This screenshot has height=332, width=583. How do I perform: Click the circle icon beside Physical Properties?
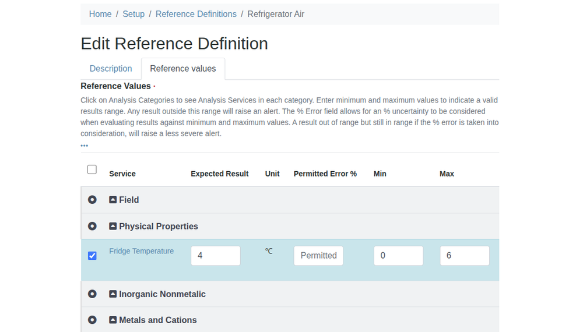pos(92,226)
